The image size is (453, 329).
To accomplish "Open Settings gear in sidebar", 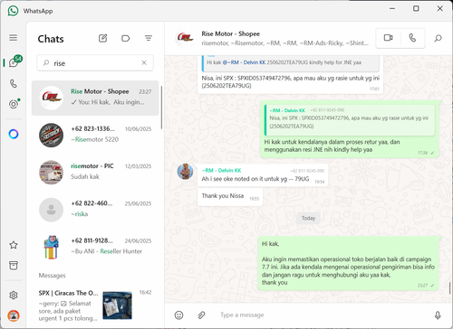I will tap(14, 296).
